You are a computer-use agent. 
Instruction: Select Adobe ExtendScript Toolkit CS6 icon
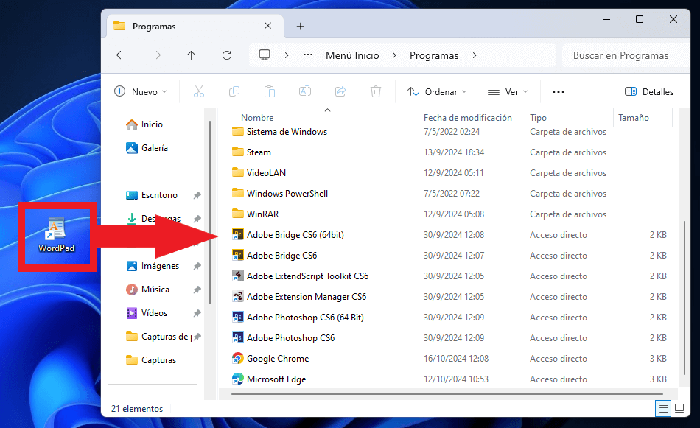(237, 276)
